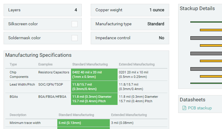Click the standard Lead Width/Pitch green cell

94,86
